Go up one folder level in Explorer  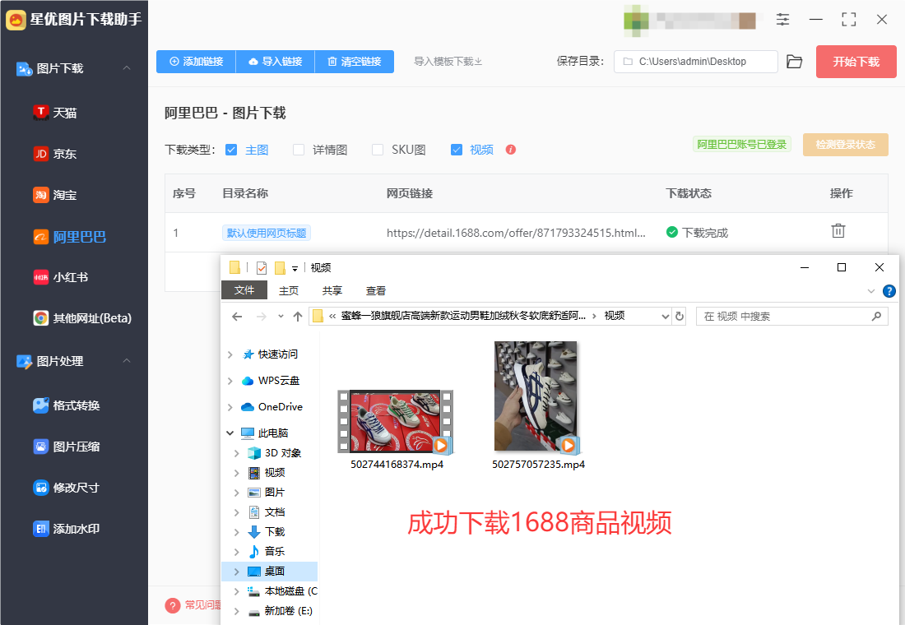point(298,317)
